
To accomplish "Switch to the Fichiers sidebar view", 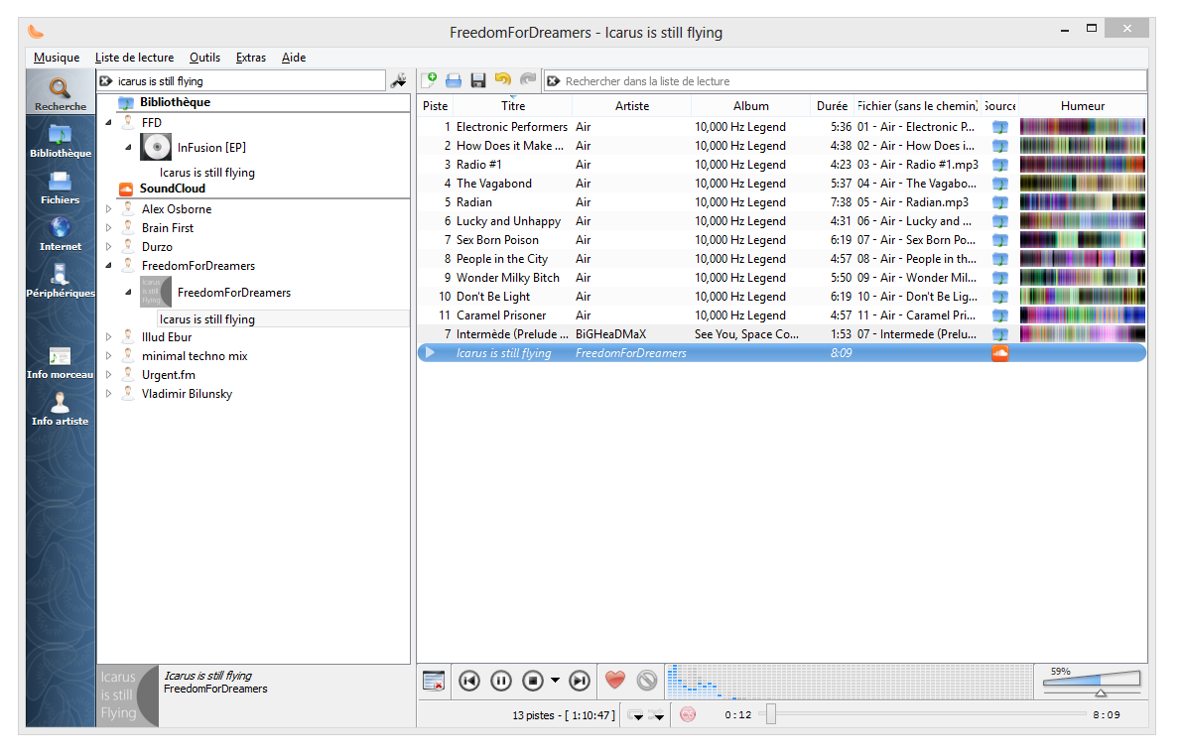I will [x=60, y=187].
